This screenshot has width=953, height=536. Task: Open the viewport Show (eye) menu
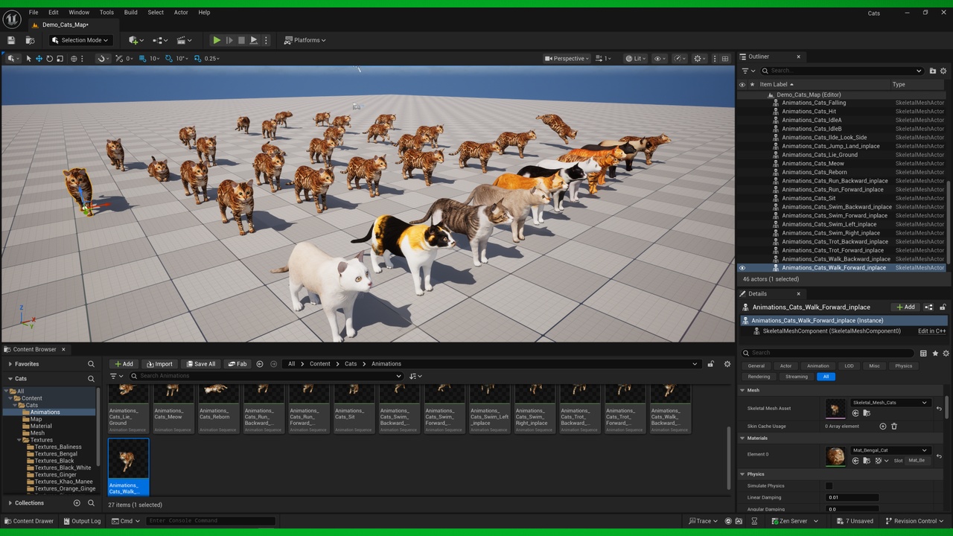pos(659,58)
